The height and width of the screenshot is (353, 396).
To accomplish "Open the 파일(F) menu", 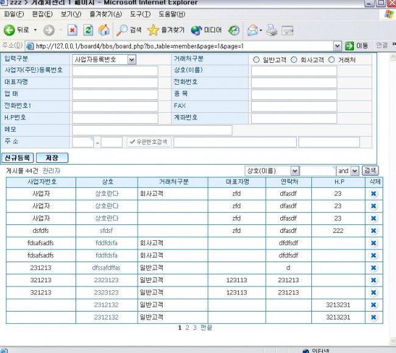I will (x=14, y=13).
